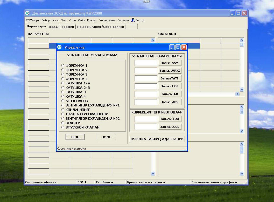Click the input field next to Запись UOZ
This screenshot has height=202, width=274.
tap(146, 86)
